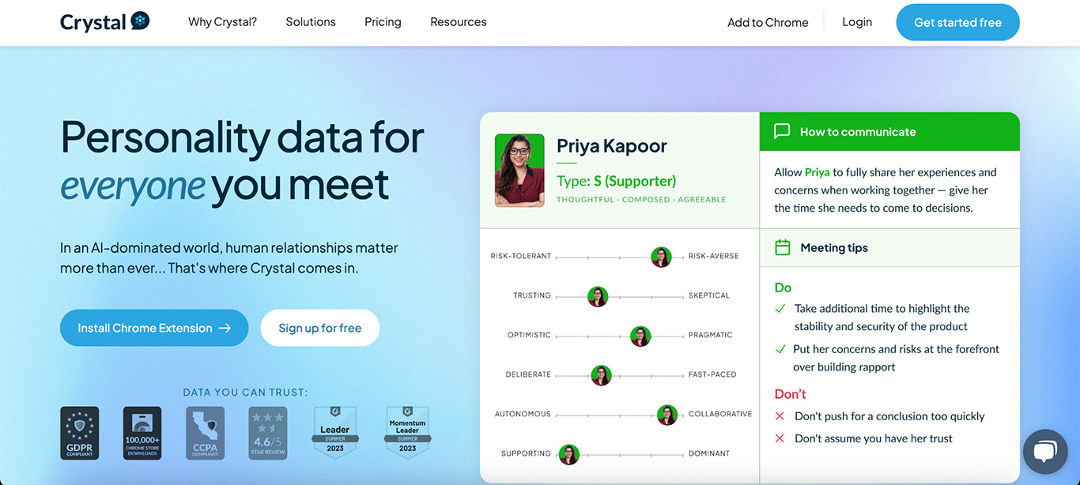Click the arrow in Install Chrome Extension
Screen dimensions: 1080x485
[225, 328]
